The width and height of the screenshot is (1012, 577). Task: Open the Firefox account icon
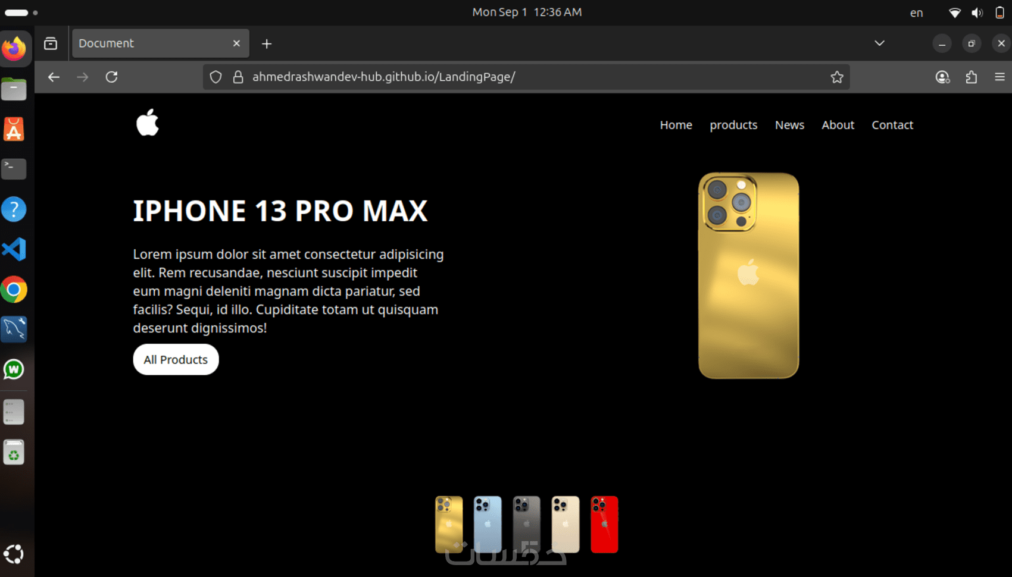click(942, 77)
